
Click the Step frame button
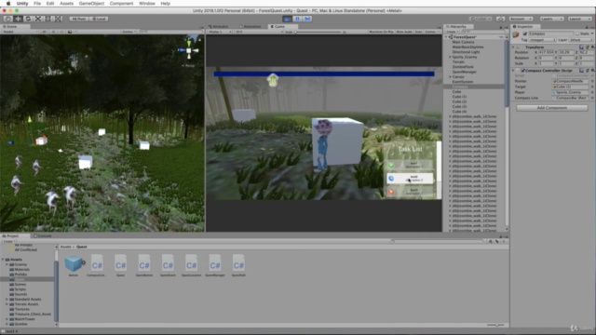[307, 19]
